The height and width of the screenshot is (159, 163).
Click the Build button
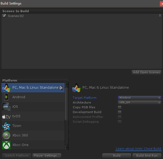point(116,156)
